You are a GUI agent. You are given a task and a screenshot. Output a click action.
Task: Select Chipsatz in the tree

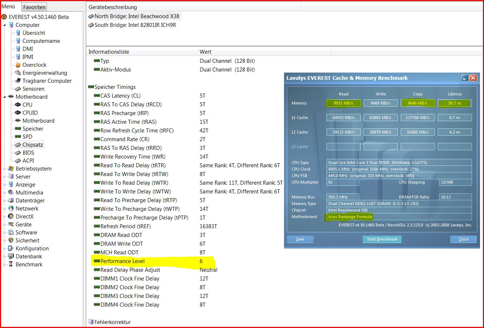[x=33, y=144]
